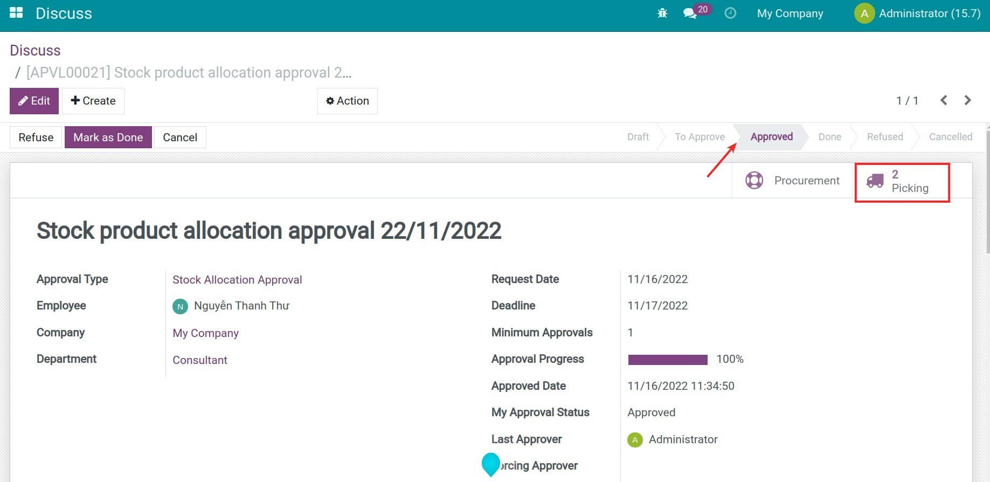Click the debug bug icon
This screenshot has width=990, height=482.
pos(662,13)
